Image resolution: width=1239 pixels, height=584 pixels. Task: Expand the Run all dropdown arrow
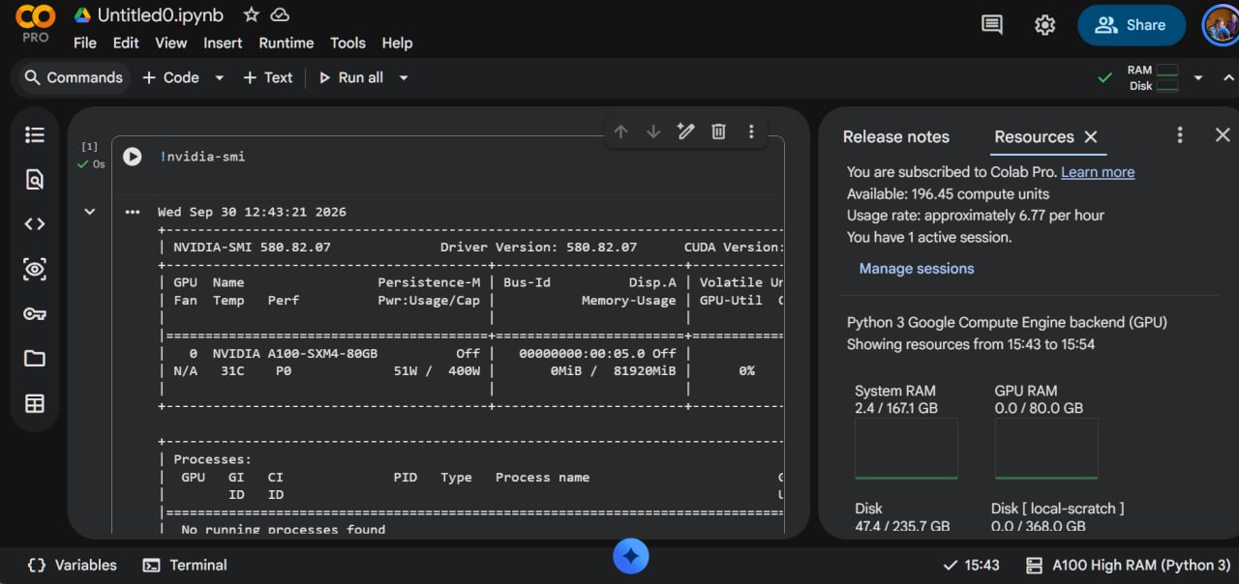click(404, 77)
